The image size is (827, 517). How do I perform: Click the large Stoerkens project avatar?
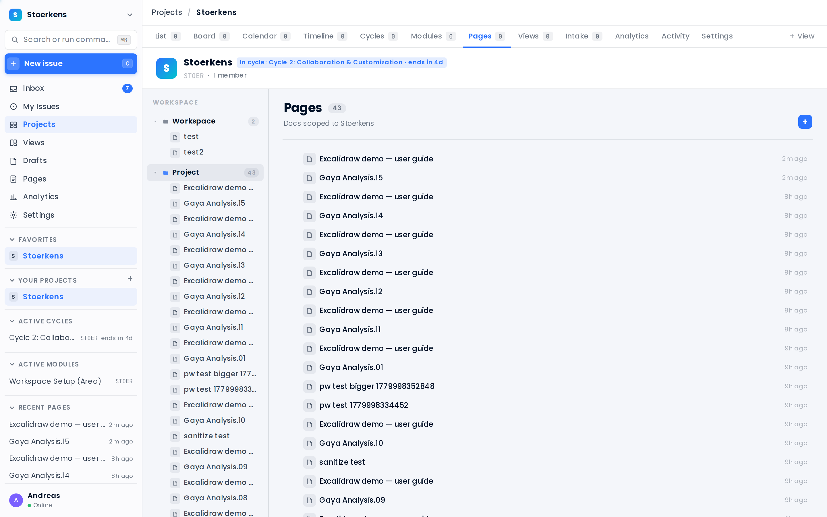click(x=167, y=68)
